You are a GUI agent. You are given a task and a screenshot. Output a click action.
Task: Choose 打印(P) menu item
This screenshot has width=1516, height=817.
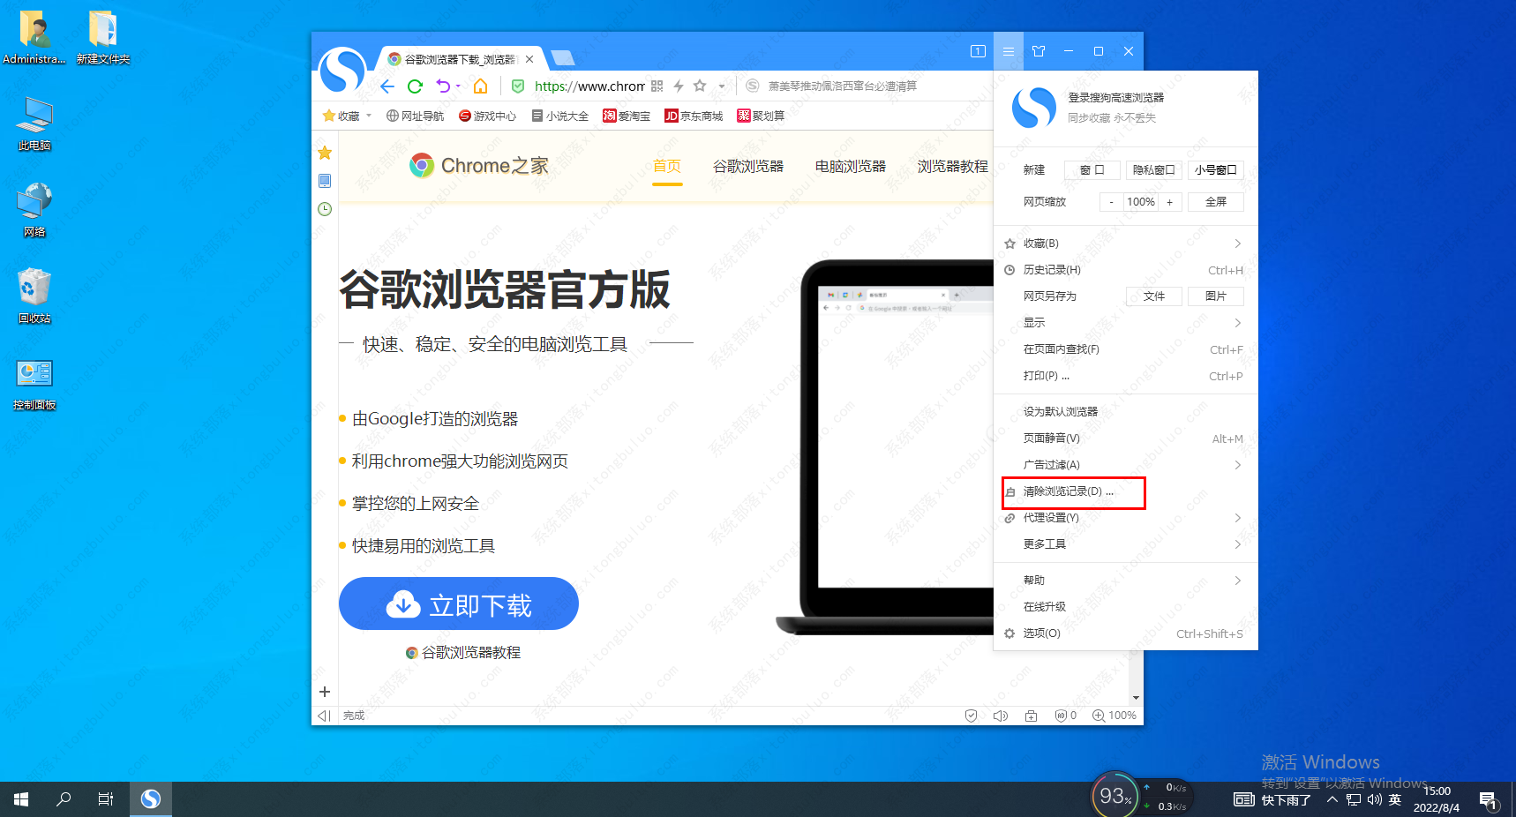click(1125, 376)
